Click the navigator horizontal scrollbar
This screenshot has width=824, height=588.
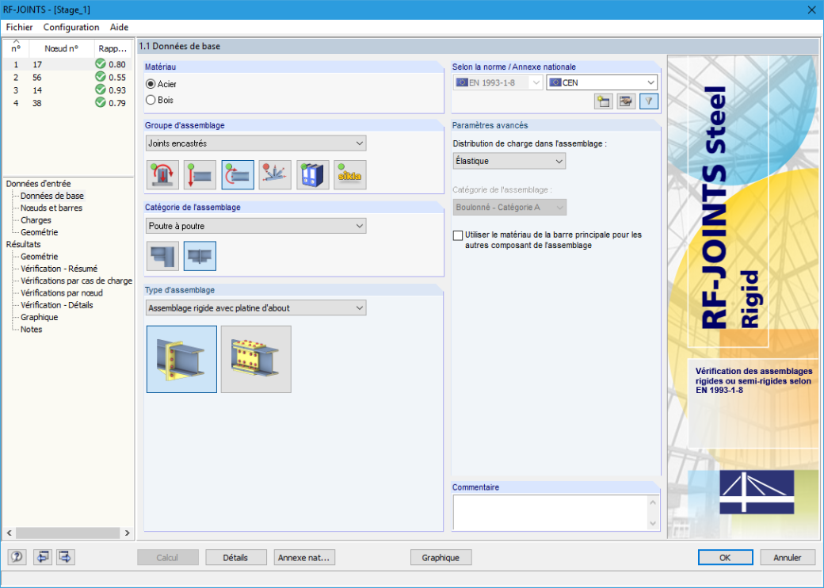tap(68, 533)
